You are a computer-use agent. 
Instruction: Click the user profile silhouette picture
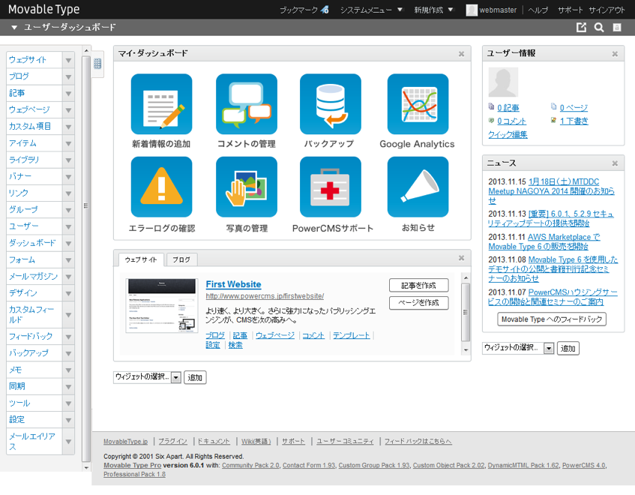click(503, 82)
